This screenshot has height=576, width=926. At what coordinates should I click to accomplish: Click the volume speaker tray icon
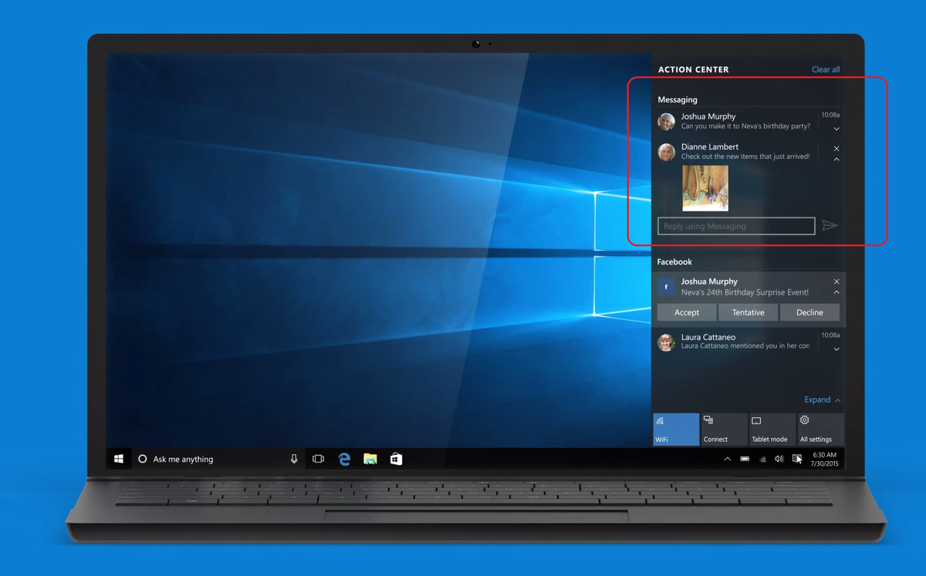pyautogui.click(x=779, y=459)
